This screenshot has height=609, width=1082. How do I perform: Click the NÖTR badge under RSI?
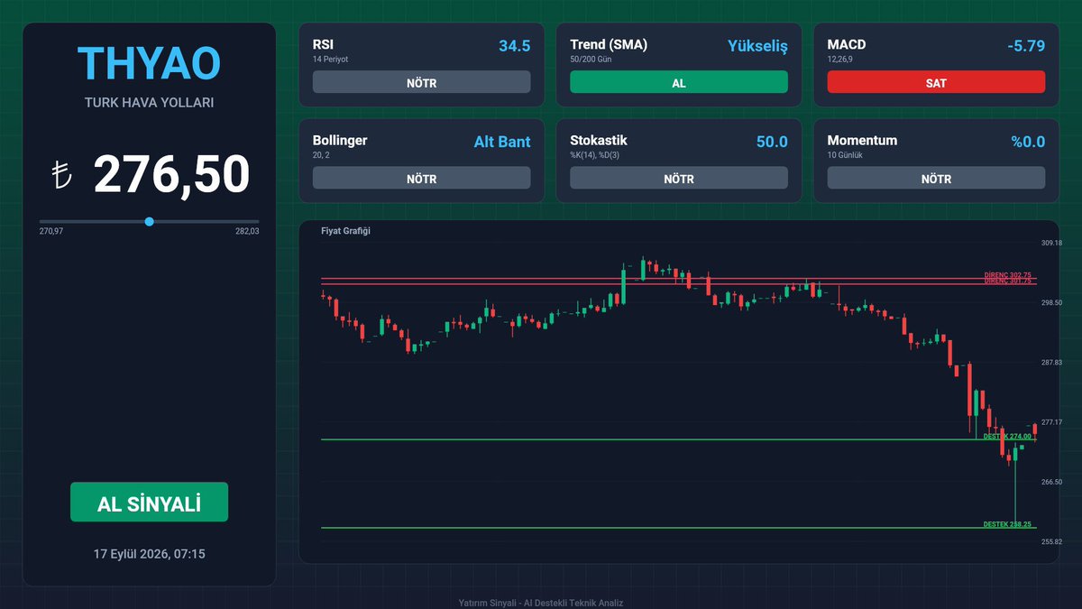[421, 82]
